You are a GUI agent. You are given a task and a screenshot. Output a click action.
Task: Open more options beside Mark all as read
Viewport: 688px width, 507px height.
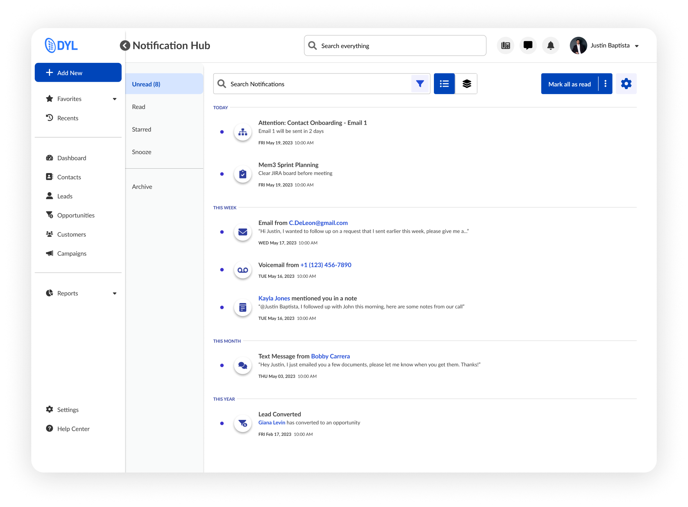pos(605,84)
